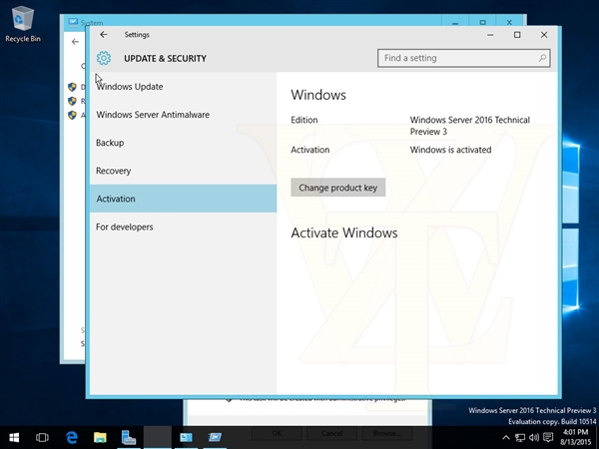Click the UPDATE & SECURITY title text
The image size is (599, 449).
click(x=165, y=59)
